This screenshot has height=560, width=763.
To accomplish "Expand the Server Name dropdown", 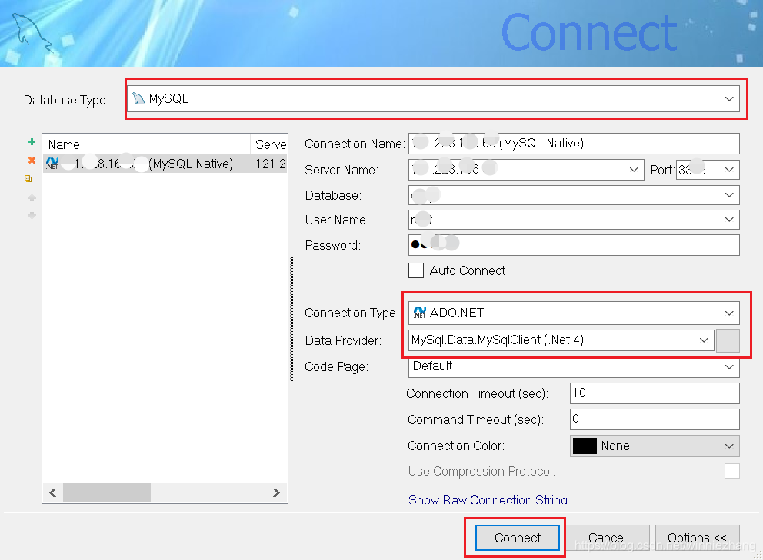I will 633,170.
